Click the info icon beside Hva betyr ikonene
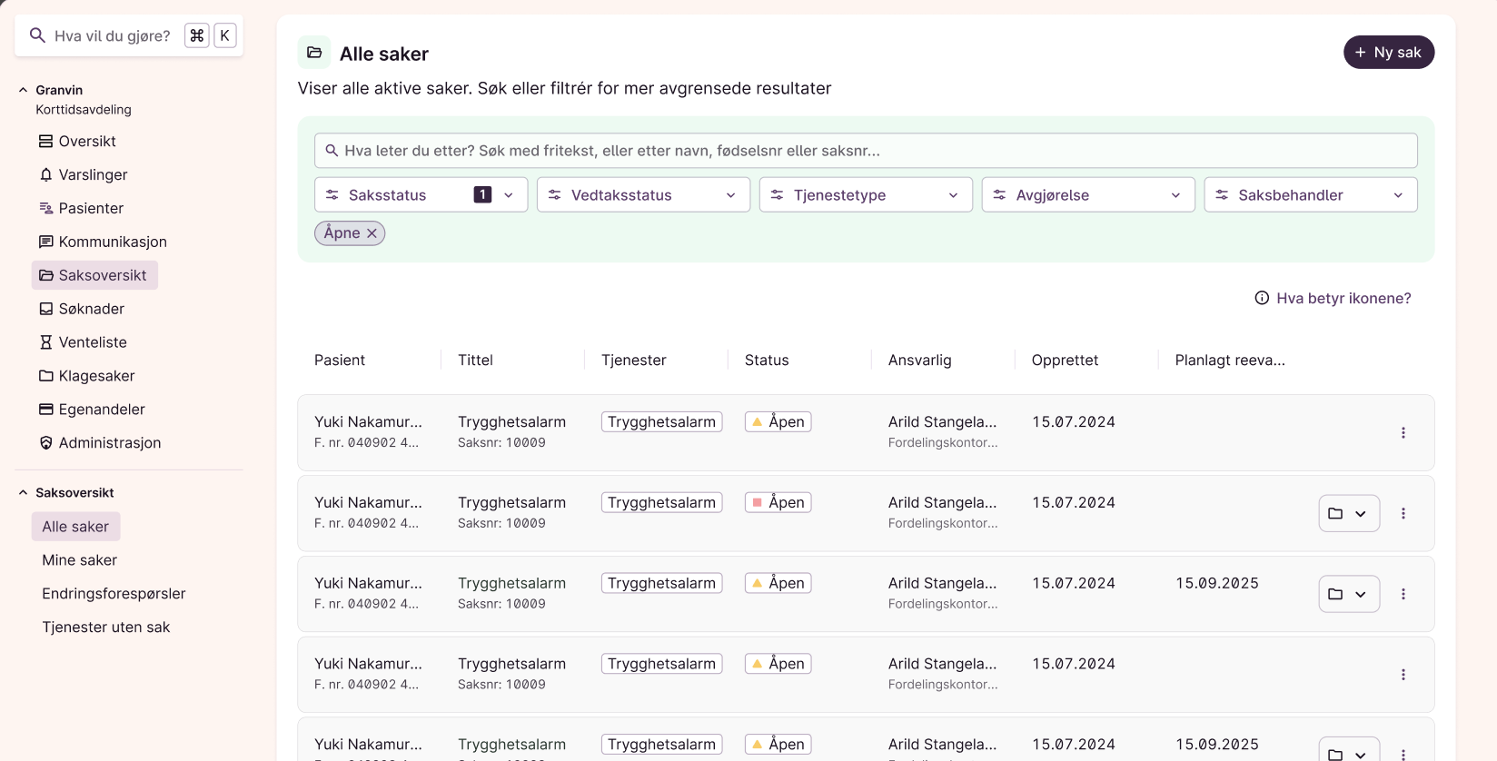Viewport: 1497px width, 761px height. click(x=1262, y=298)
